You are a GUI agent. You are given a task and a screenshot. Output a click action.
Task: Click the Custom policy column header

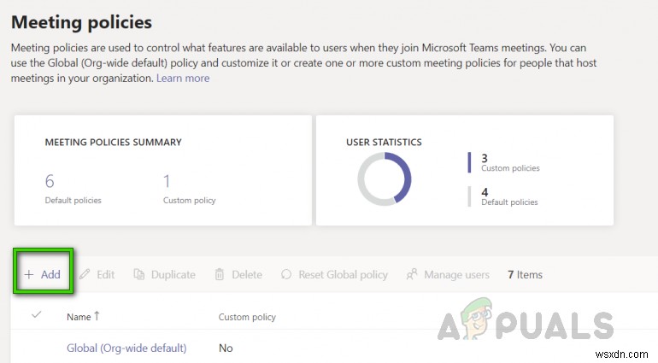[x=247, y=317]
